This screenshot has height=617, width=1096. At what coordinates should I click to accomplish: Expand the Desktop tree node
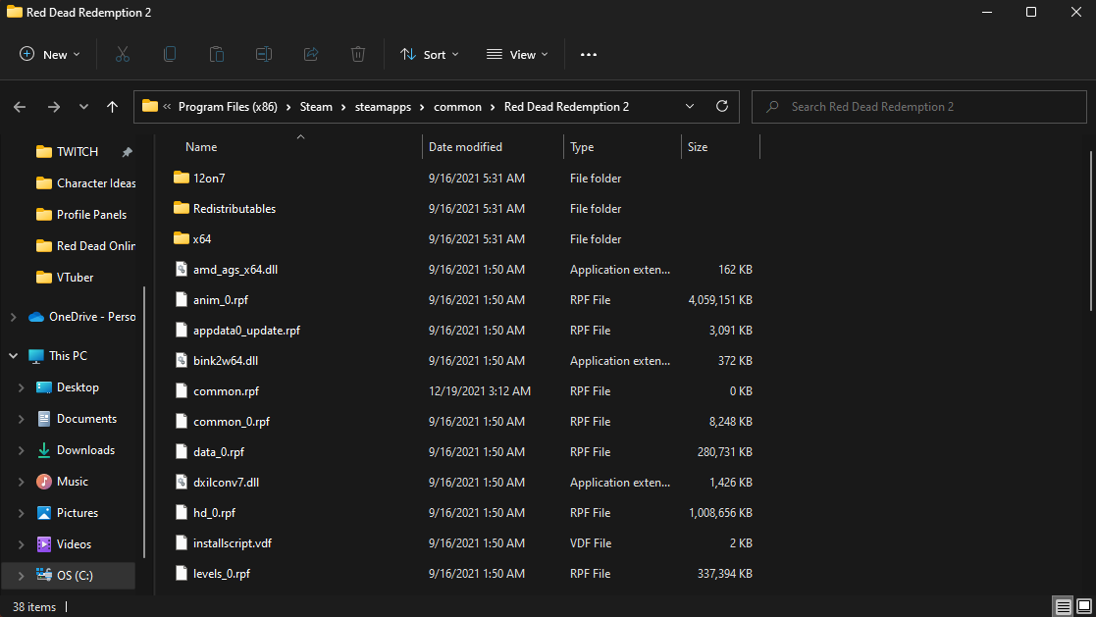tap(21, 387)
